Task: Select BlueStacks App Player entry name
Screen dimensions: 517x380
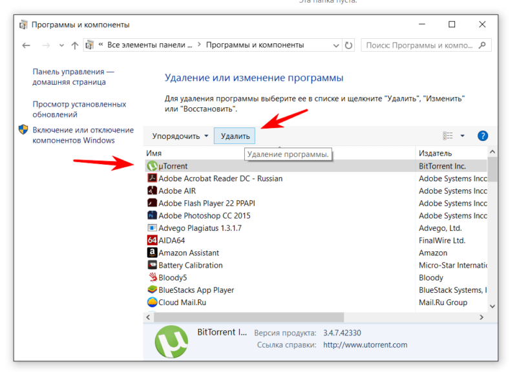Action: (196, 290)
